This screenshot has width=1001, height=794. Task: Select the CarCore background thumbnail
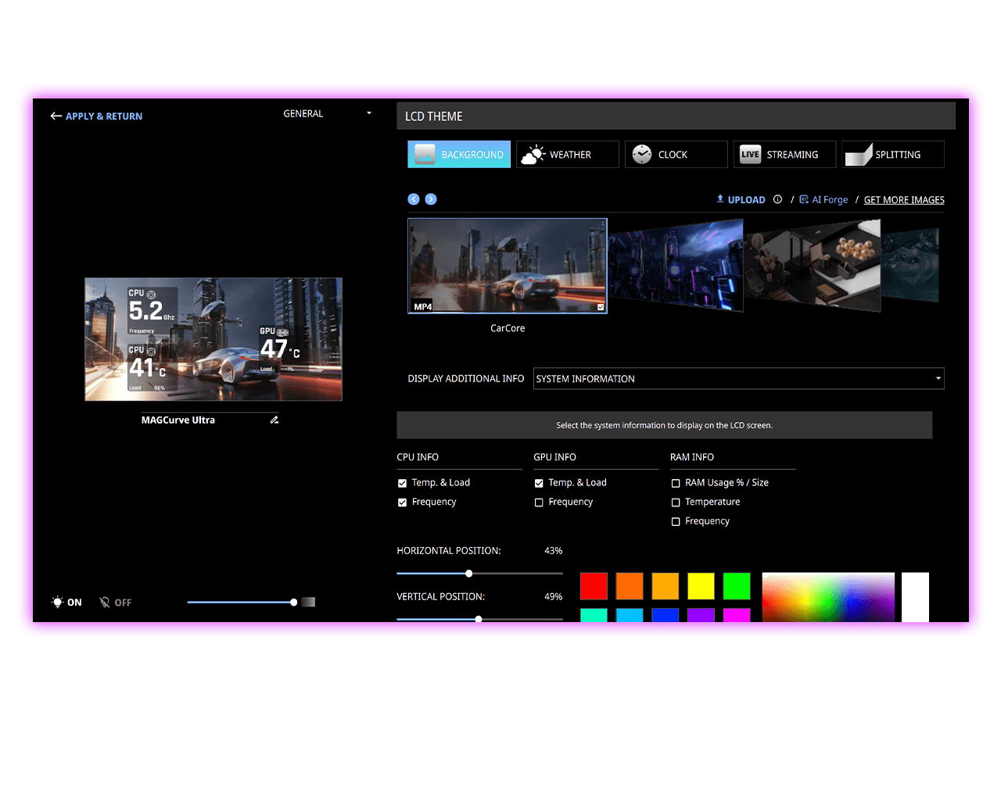[508, 266]
